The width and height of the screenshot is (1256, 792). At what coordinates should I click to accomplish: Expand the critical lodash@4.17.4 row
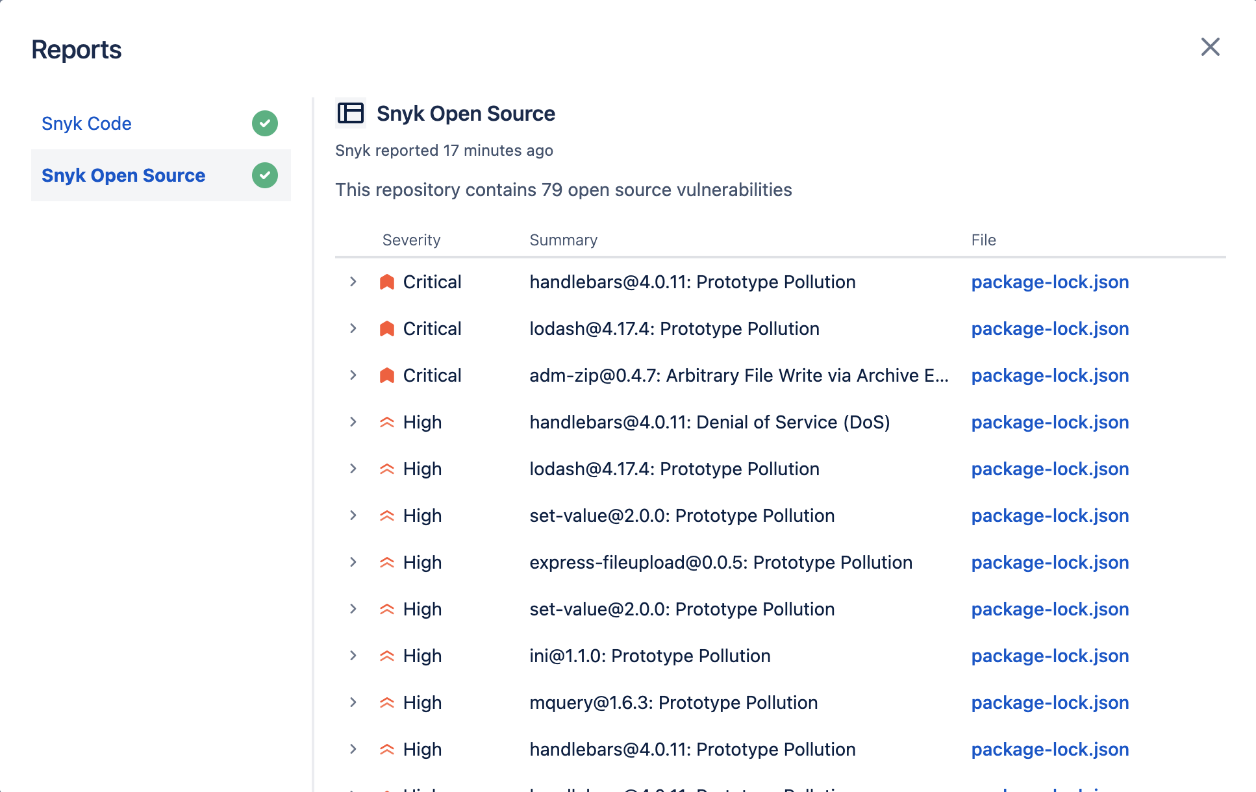pyautogui.click(x=353, y=328)
